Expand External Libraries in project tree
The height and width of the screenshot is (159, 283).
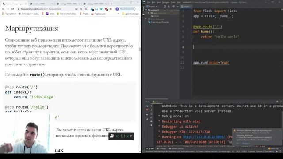(x=146, y=19)
